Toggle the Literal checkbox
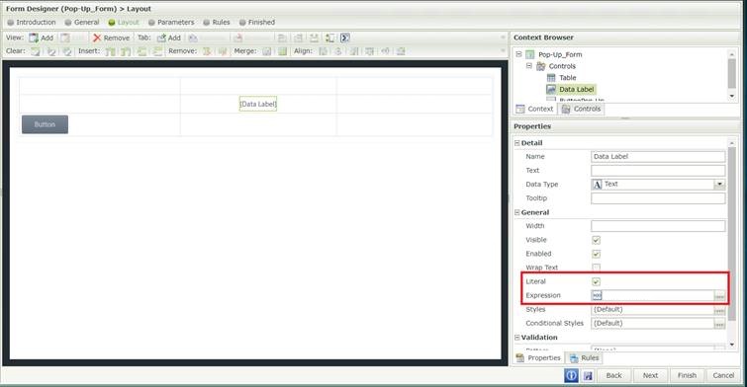The width and height of the screenshot is (747, 387). [596, 281]
